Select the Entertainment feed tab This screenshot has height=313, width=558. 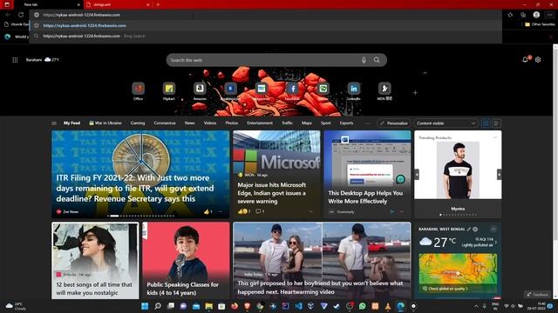[x=260, y=123]
